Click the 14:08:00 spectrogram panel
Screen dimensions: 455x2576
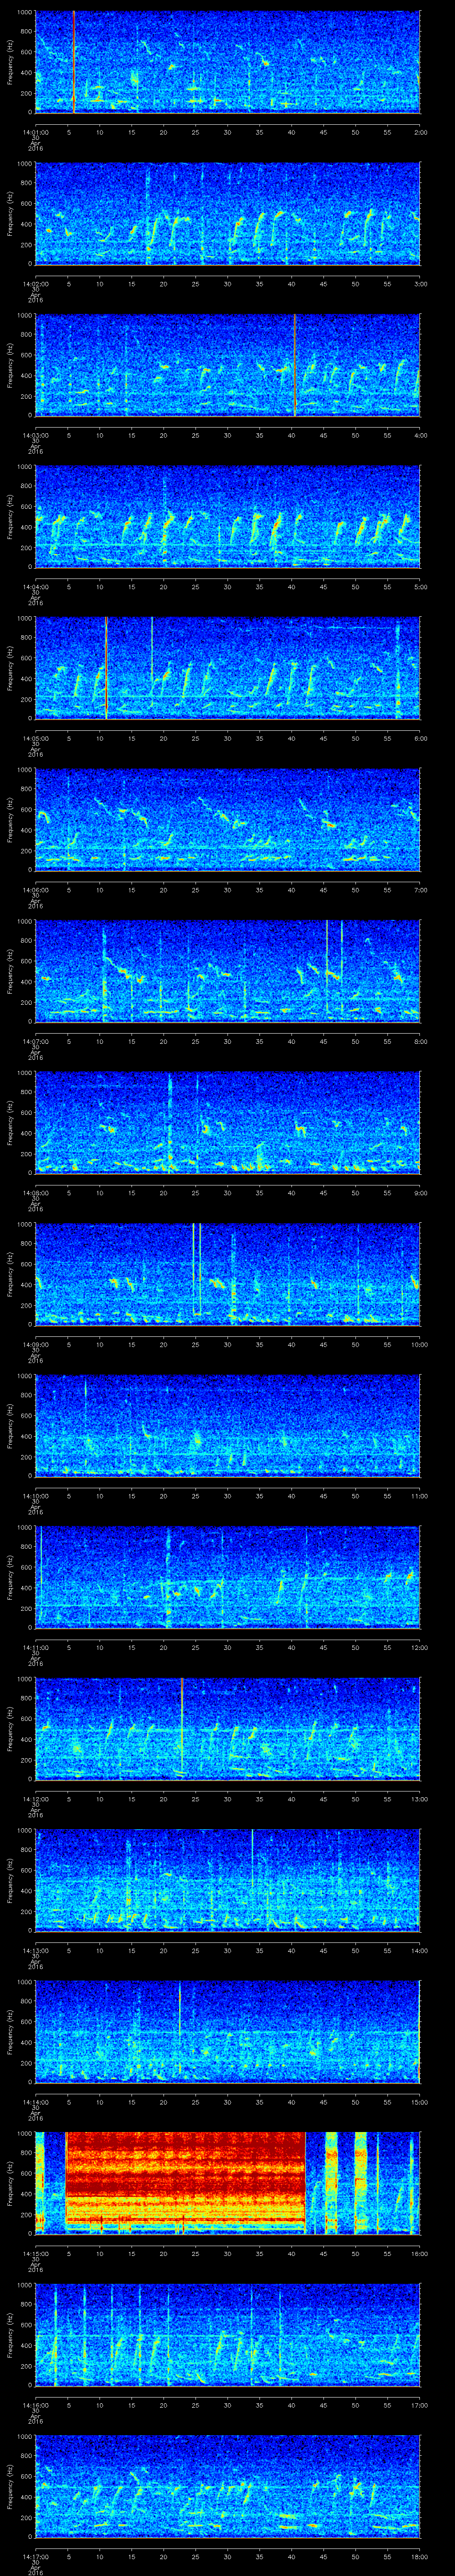(x=228, y=1122)
